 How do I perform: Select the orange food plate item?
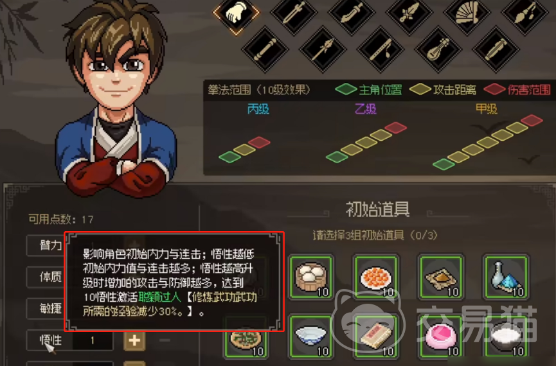[x=376, y=277]
